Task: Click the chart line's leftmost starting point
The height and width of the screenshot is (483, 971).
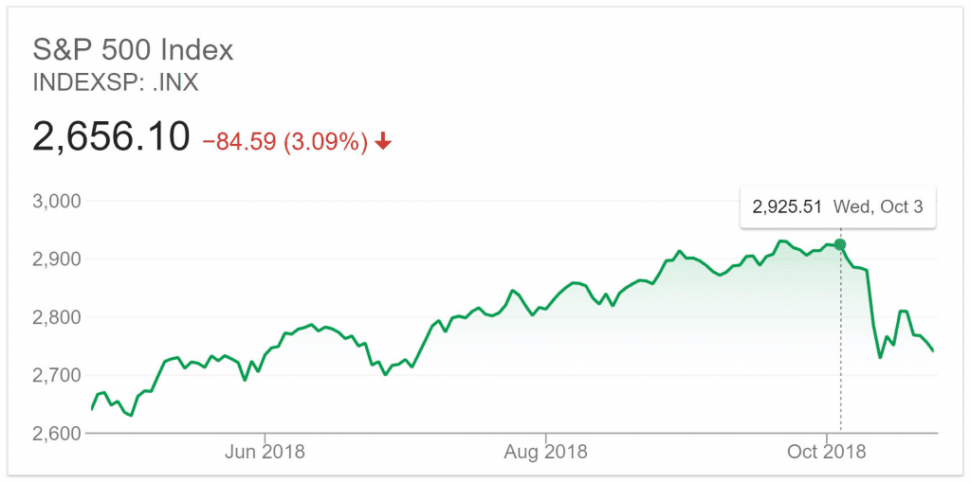Action: (x=92, y=409)
